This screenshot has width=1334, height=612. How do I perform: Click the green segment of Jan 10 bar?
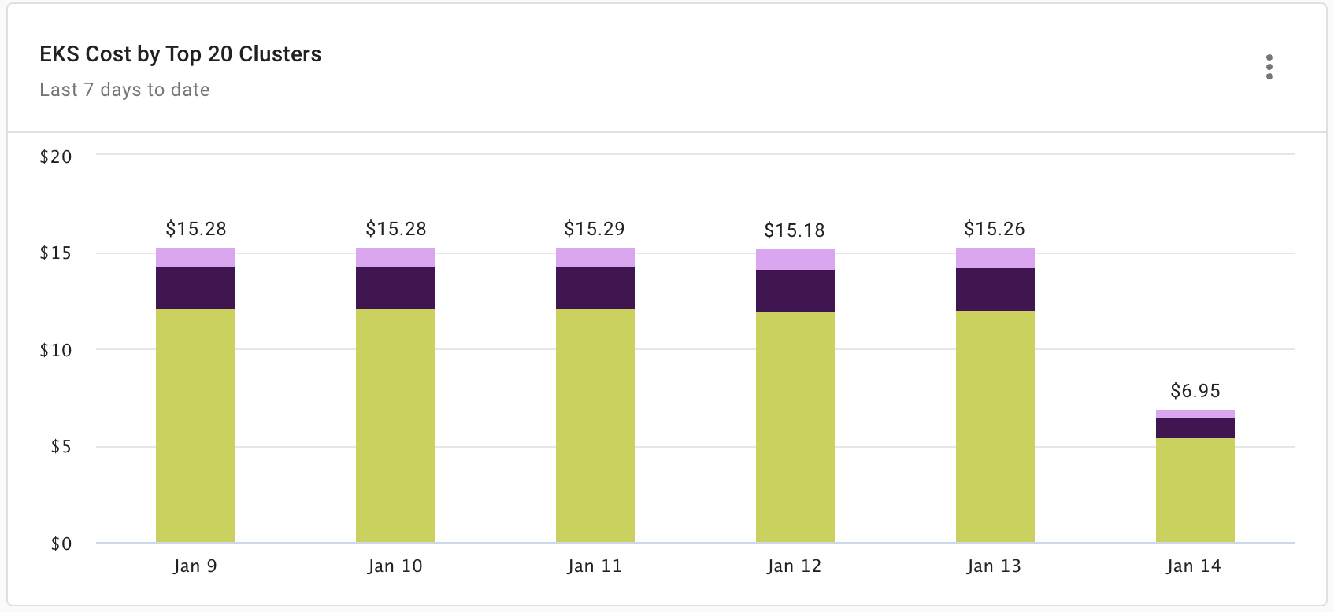(x=395, y=425)
